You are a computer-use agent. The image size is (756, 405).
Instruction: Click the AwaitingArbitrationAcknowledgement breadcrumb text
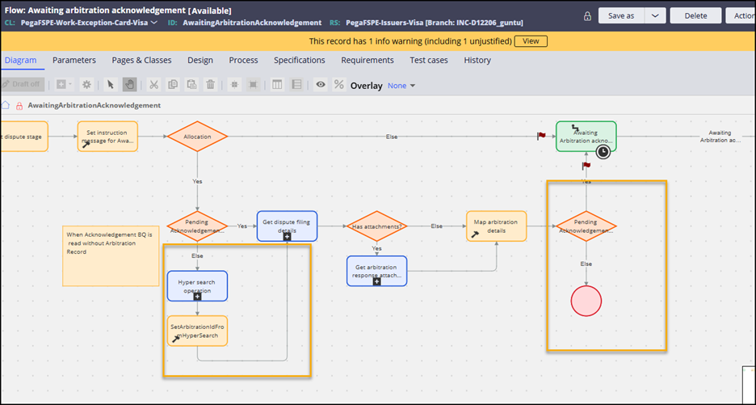pos(94,105)
